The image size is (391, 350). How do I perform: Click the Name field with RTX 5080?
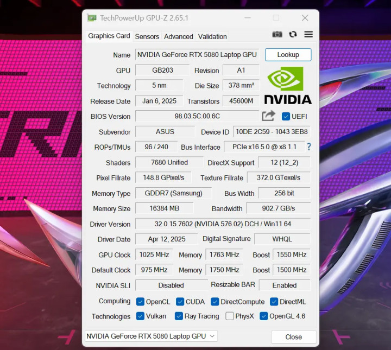pyautogui.click(x=197, y=55)
